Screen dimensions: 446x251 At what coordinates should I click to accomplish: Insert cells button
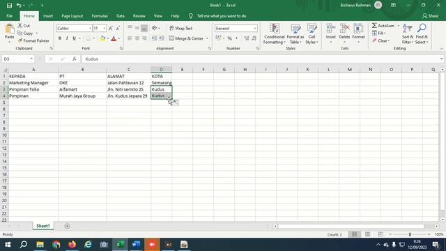point(331,33)
